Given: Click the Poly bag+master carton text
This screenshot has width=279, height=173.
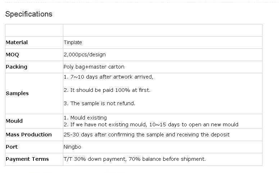Looking at the screenshot, I should [x=94, y=67].
